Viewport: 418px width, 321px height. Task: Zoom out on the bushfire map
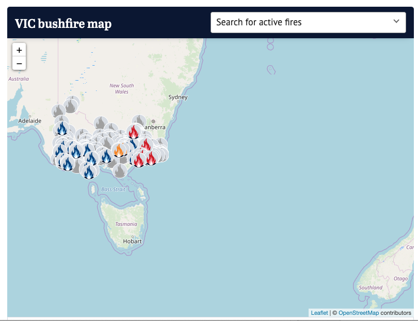click(x=19, y=63)
